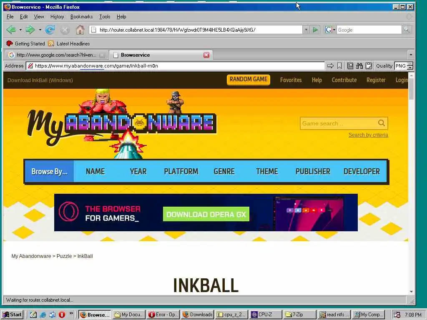Click the clipboard icon in Browservice bar

click(x=369, y=66)
